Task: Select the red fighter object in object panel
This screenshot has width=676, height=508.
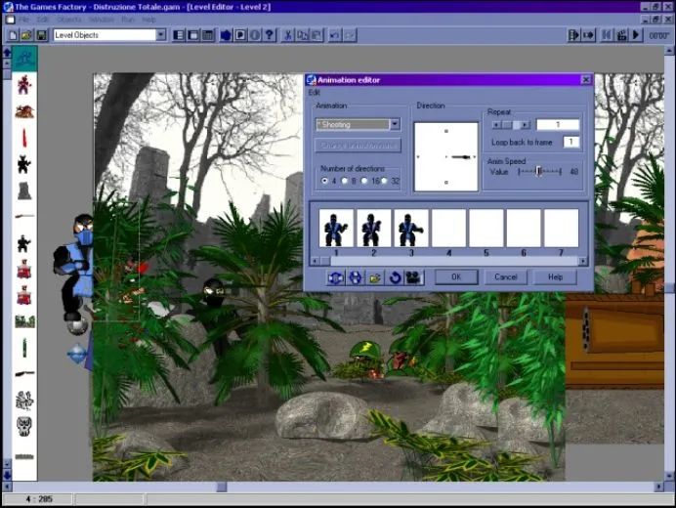Action: pos(24,84)
